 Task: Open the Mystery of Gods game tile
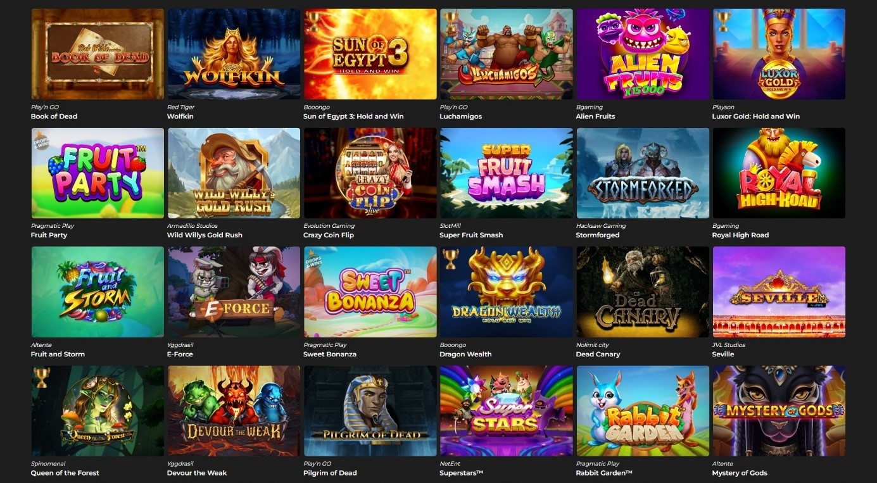click(x=779, y=411)
